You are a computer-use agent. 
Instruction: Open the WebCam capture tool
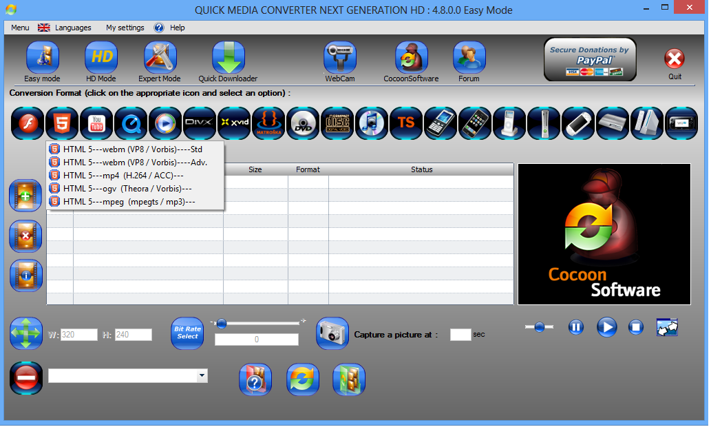tap(339, 57)
